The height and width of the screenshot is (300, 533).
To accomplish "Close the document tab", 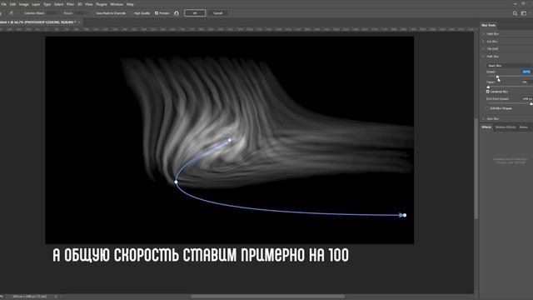I will pyautogui.click(x=79, y=22).
